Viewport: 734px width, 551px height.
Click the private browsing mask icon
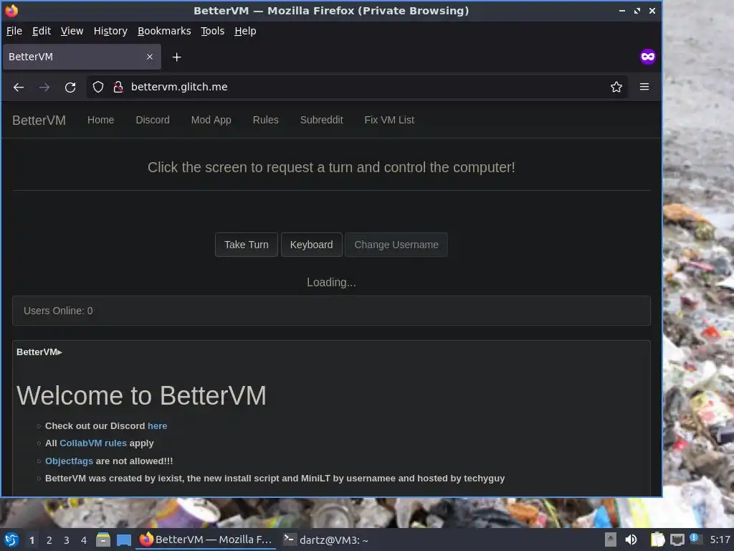click(x=648, y=57)
